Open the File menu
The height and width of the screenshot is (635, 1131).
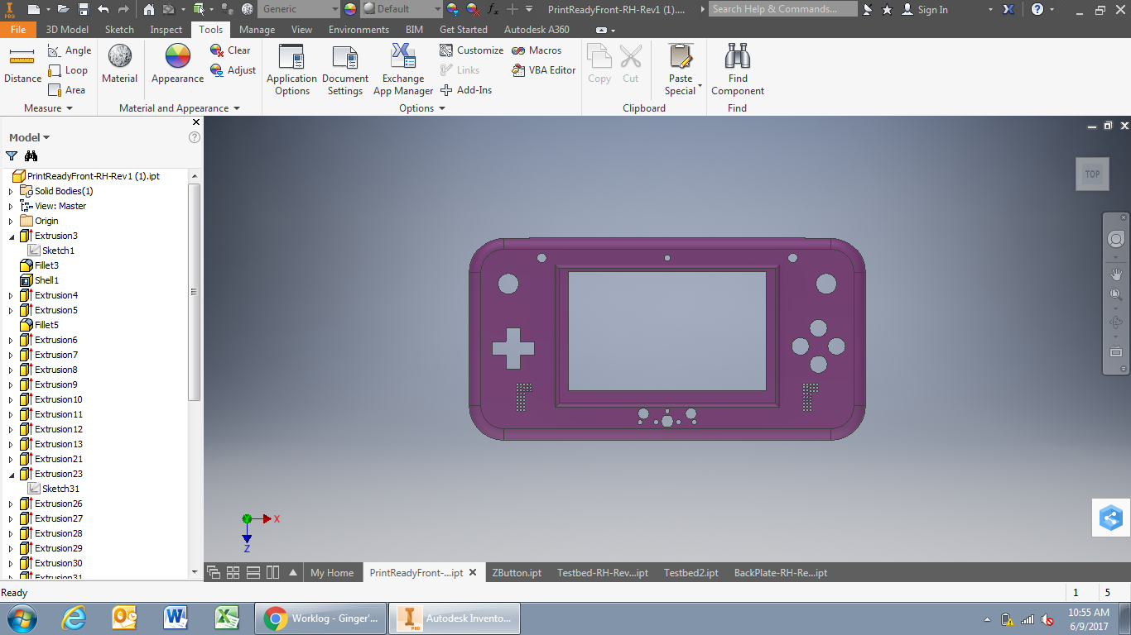pos(18,29)
